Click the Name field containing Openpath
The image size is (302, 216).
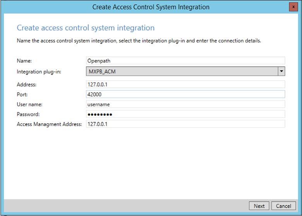(185, 61)
